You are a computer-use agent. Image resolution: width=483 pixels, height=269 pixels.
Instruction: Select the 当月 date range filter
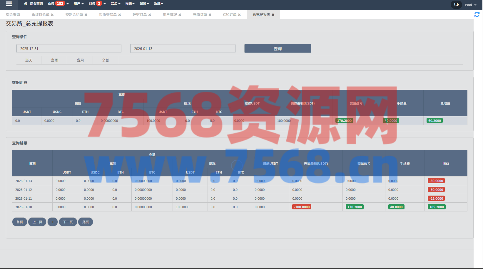tap(80, 60)
